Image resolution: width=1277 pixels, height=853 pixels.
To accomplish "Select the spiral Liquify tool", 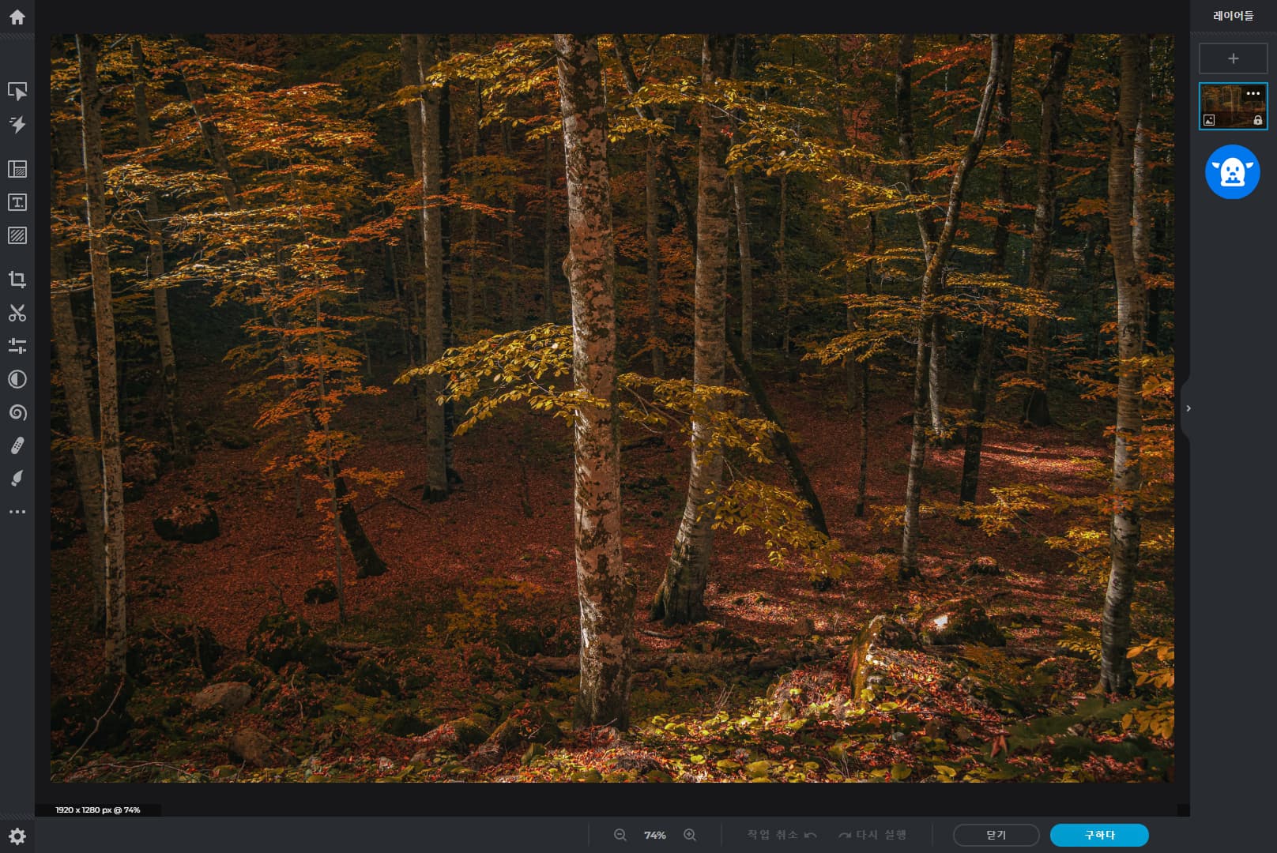I will click(17, 412).
